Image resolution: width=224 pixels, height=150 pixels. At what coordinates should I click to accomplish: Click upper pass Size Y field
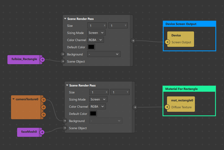tap(118, 25)
